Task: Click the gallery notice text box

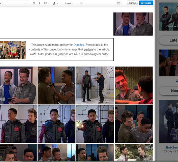Action: (x=57, y=50)
